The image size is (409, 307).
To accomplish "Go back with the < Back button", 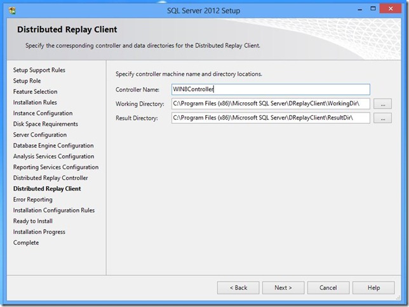I will 238,288.
